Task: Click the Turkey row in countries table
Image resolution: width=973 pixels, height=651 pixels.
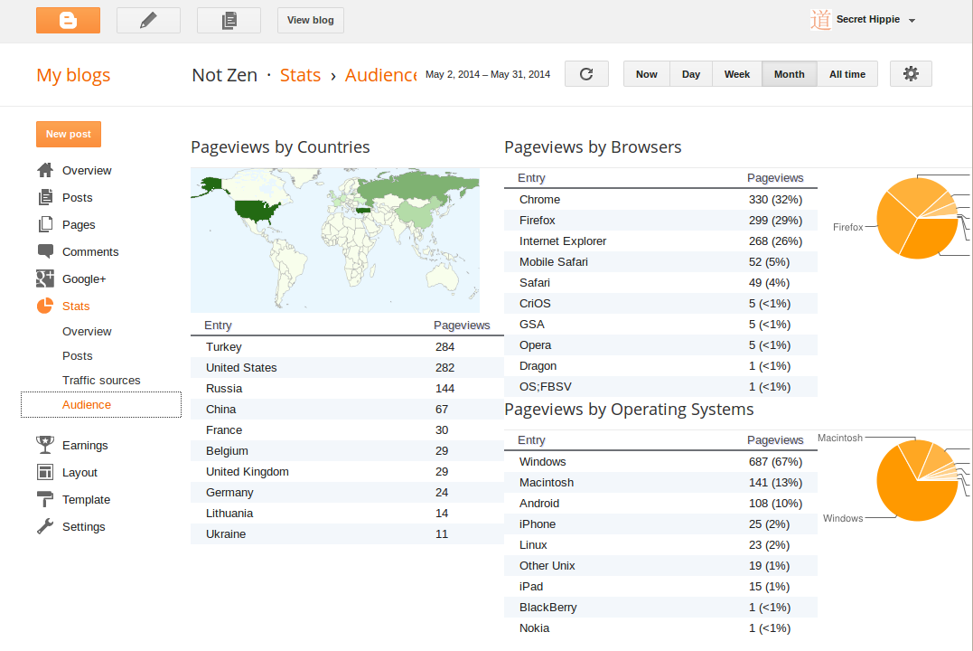Action: point(347,346)
